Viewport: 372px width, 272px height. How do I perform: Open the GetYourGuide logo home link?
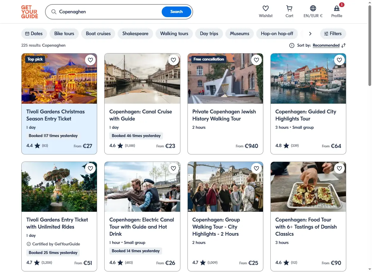[x=30, y=12]
